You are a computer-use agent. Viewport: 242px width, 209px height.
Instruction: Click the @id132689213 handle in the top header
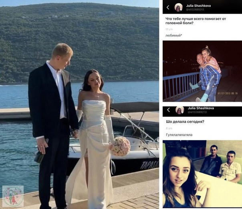point(195,10)
